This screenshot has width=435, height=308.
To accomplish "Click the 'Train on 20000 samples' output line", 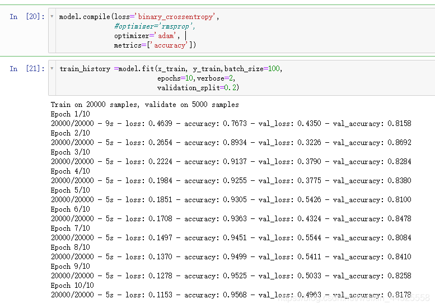I will point(144,105).
